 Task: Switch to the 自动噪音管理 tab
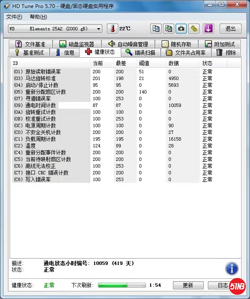tap(128, 44)
